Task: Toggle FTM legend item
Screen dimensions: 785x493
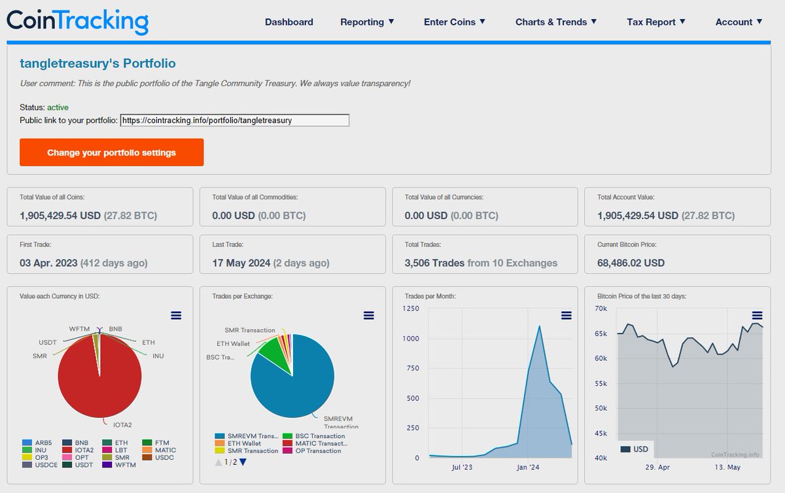Action: coord(154,443)
